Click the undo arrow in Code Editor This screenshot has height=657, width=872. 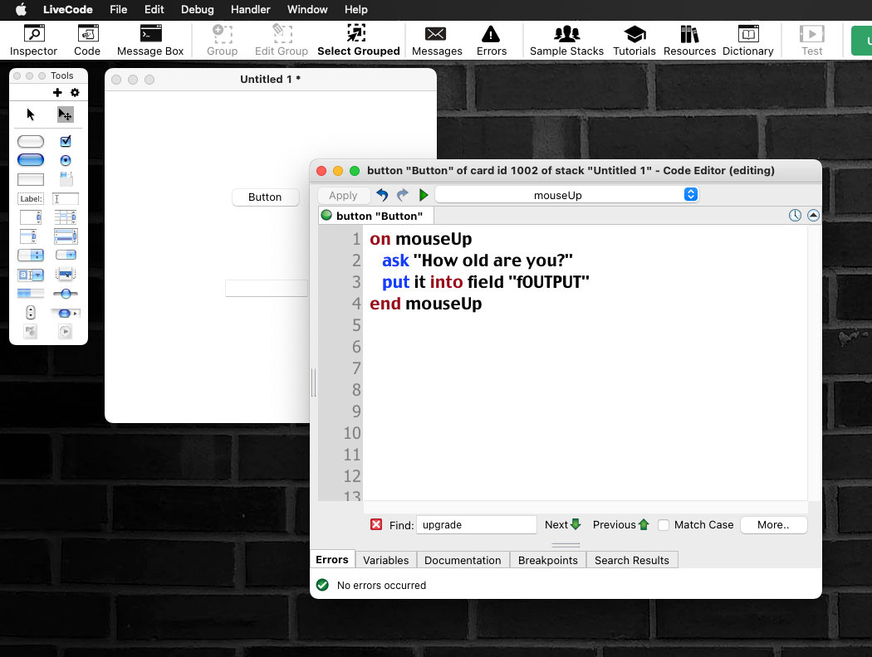(x=382, y=195)
